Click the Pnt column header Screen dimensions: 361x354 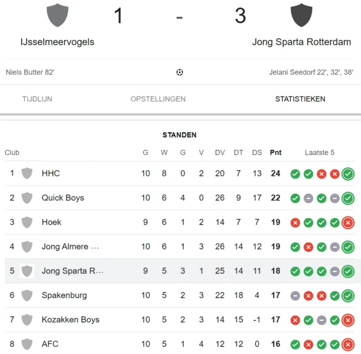(x=275, y=153)
